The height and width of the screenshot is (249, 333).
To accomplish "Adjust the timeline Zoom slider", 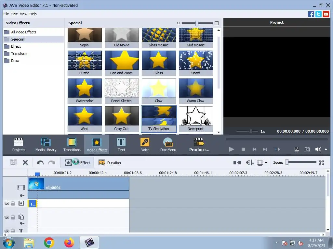I will (287, 162).
